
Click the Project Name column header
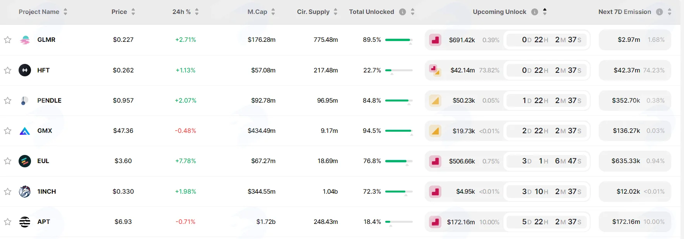(x=39, y=12)
